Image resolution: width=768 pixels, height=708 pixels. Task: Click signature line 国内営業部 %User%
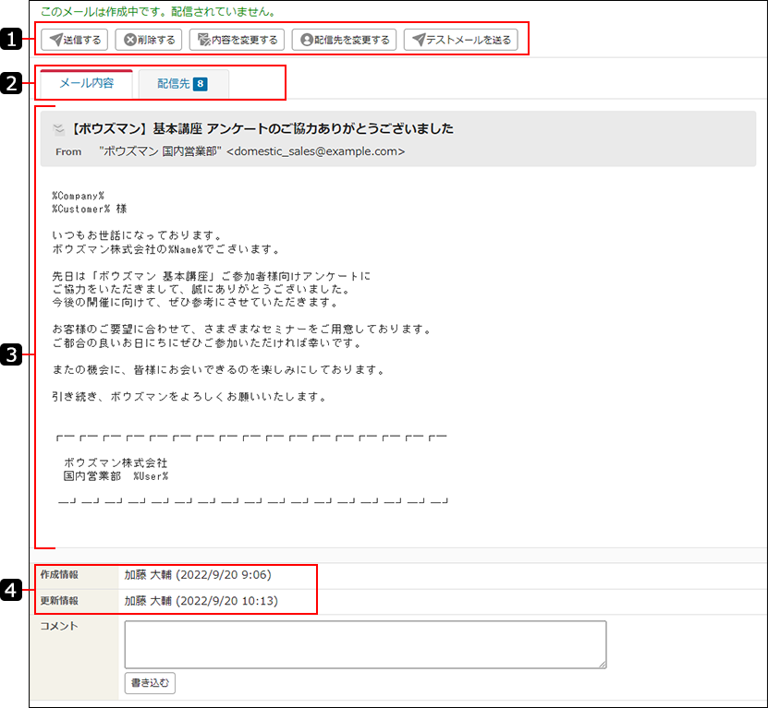coord(116,476)
